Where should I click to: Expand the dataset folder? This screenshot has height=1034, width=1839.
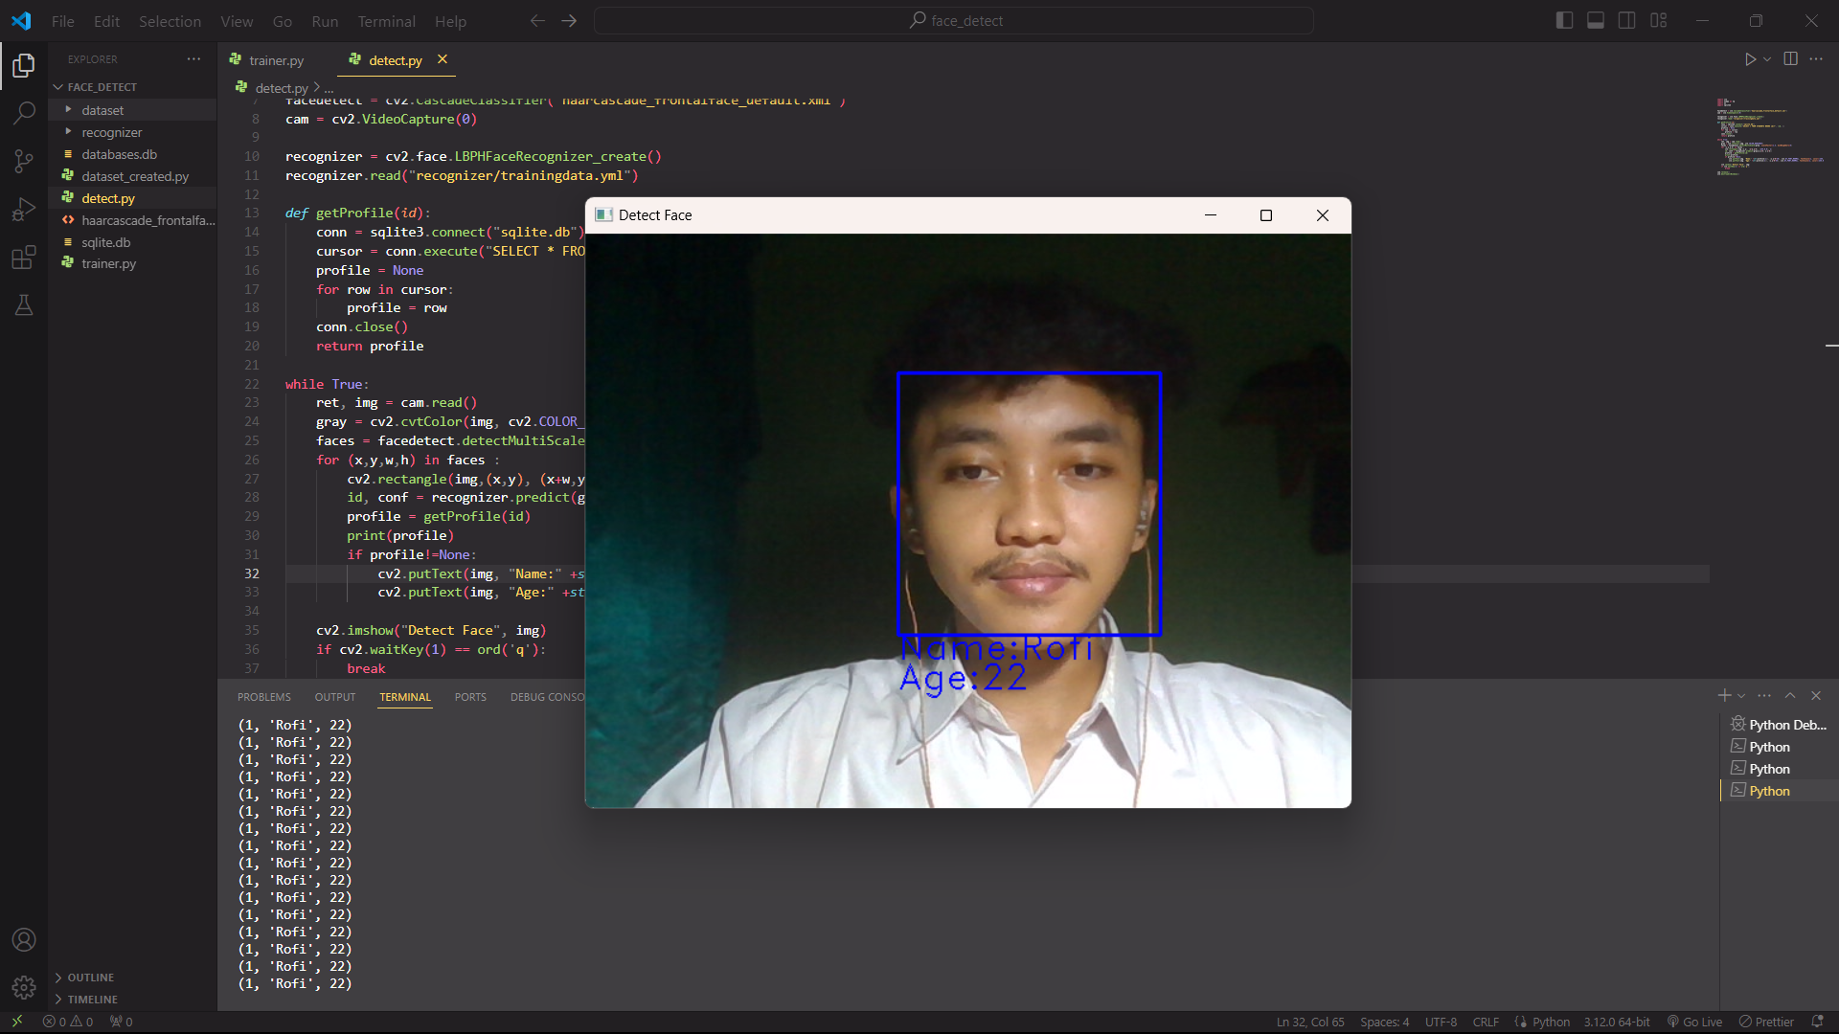click(x=102, y=110)
